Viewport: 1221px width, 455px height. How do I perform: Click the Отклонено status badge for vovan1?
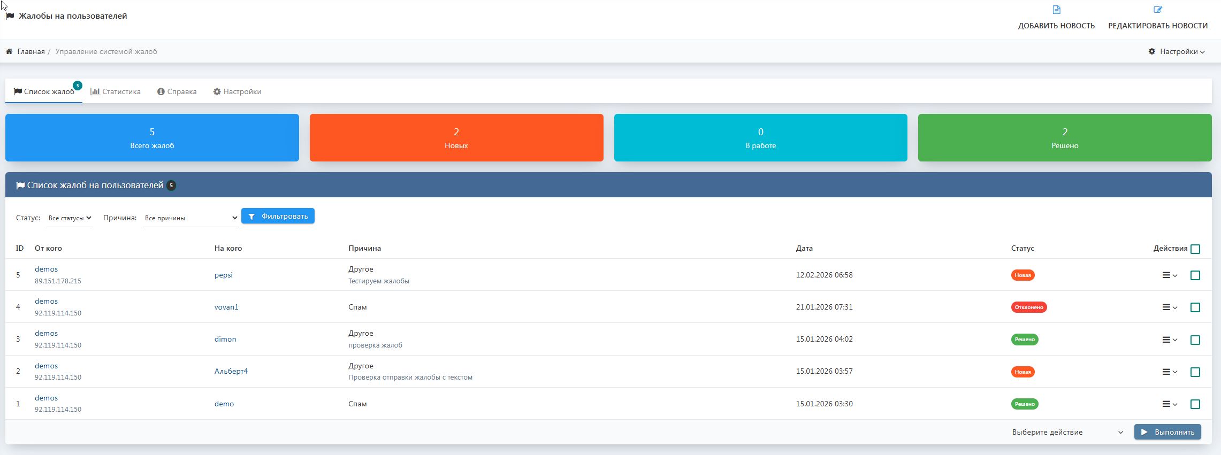(1028, 307)
